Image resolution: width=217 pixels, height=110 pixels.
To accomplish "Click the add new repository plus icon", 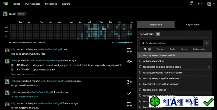I will coord(208,34).
